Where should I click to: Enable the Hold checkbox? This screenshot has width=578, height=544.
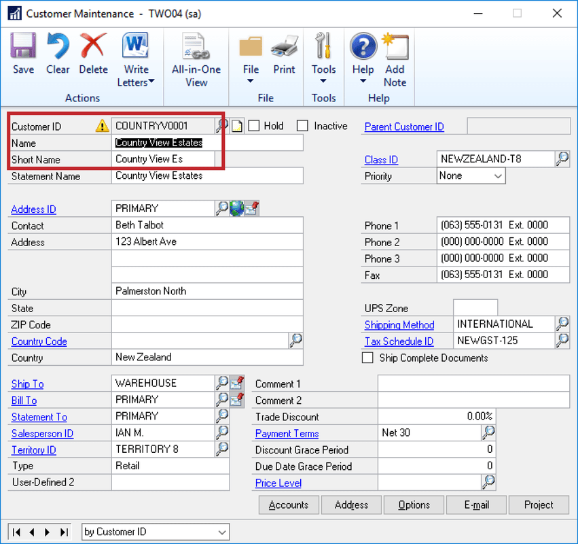click(x=254, y=125)
